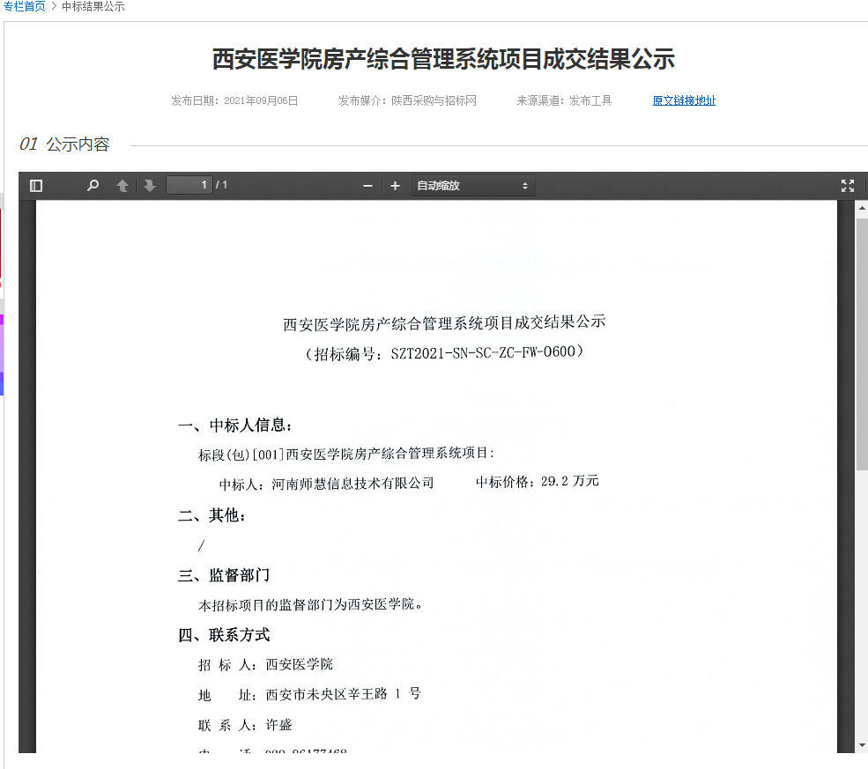The height and width of the screenshot is (769, 868).
Task: Go to previous page in PDF viewer
Action: click(122, 186)
